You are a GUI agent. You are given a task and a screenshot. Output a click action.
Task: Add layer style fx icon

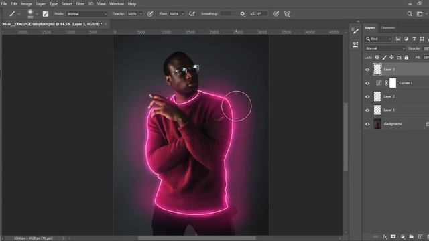[385, 236]
